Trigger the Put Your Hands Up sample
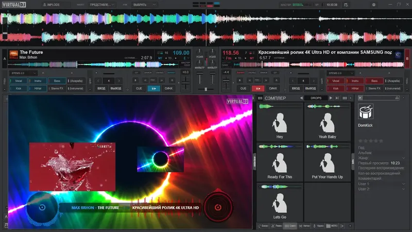The image size is (412, 232). [328, 162]
